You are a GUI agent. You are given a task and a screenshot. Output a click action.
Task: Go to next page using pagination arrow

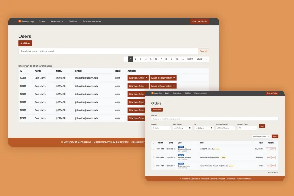click(207, 59)
